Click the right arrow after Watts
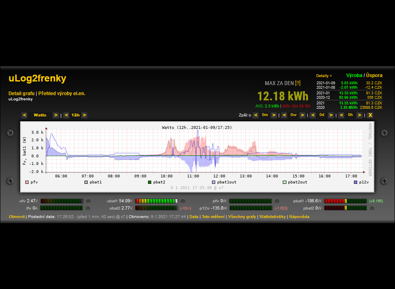 56,115
